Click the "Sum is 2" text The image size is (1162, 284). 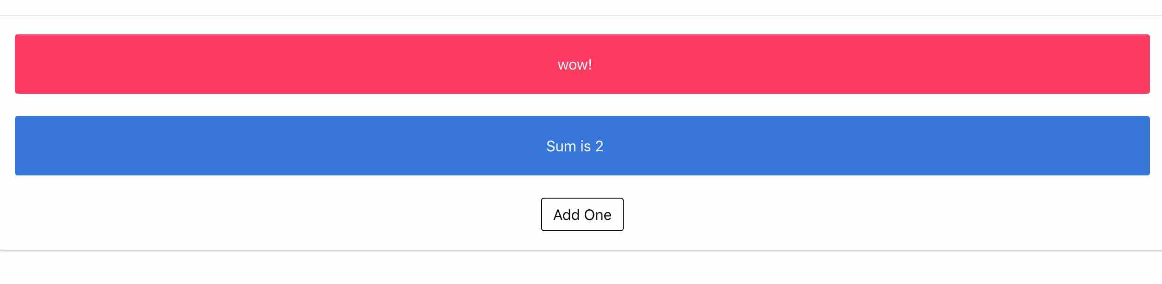tap(575, 146)
